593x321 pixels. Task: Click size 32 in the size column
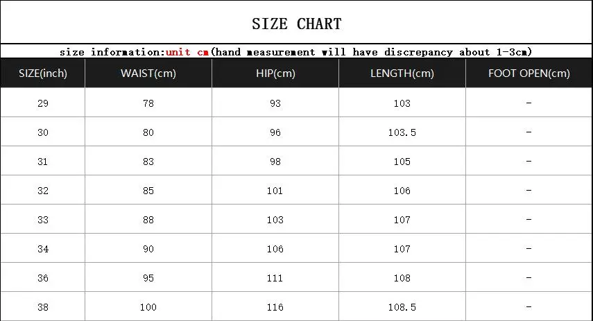[x=43, y=191]
